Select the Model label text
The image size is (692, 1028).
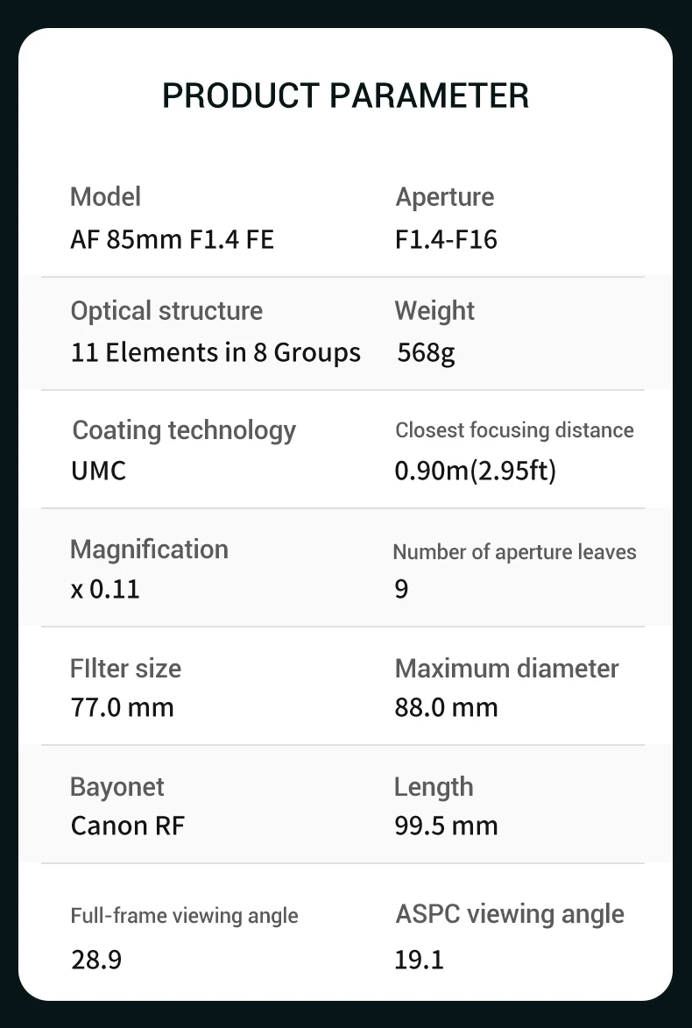(105, 197)
